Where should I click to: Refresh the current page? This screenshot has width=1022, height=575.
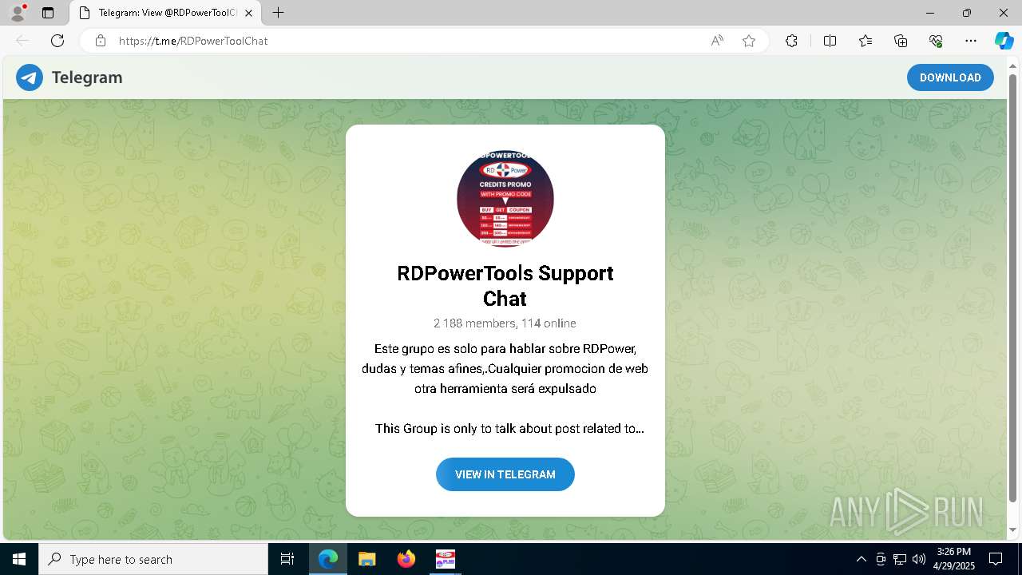(x=57, y=41)
